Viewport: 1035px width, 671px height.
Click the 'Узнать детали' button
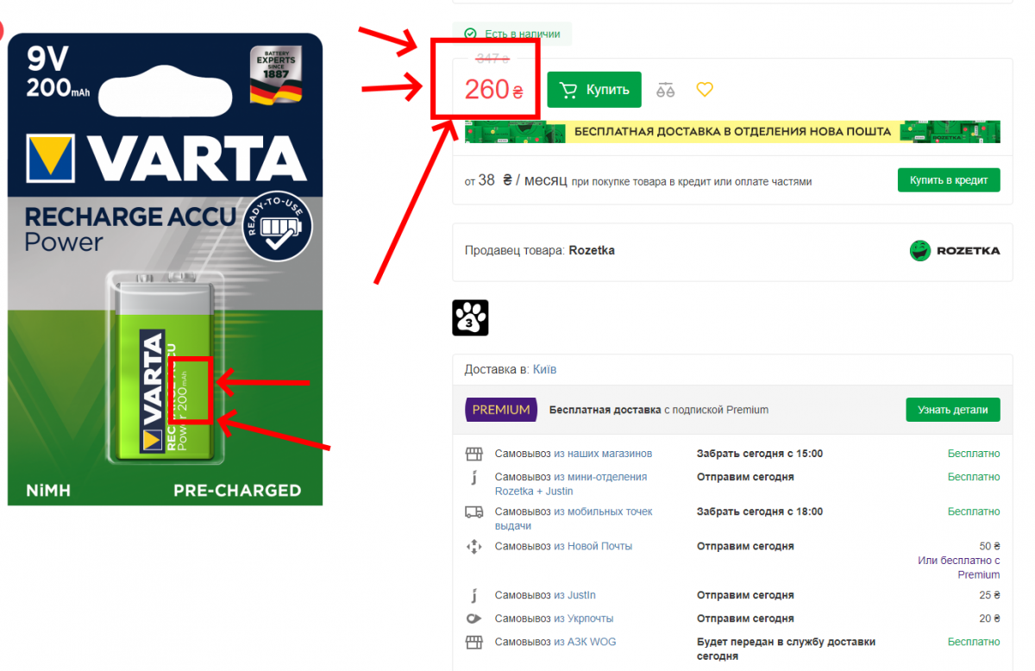click(x=953, y=410)
